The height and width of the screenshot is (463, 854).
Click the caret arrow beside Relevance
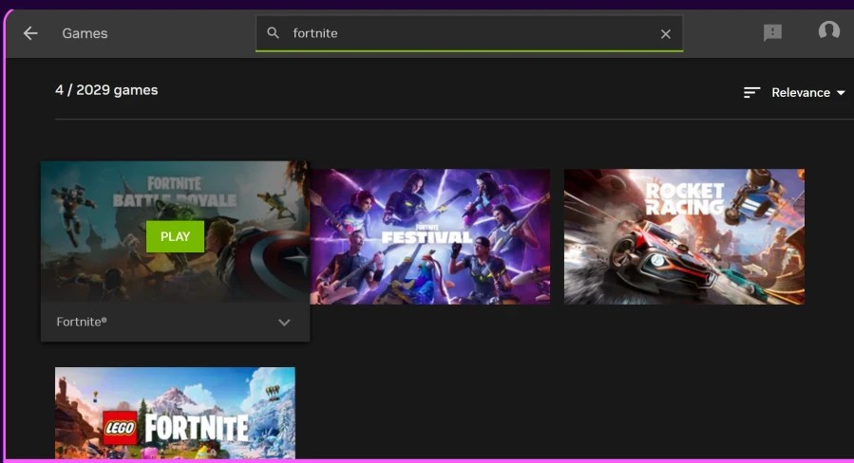click(840, 93)
